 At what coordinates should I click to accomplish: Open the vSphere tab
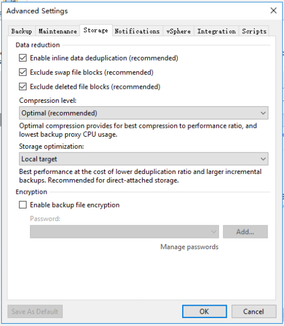coord(178,31)
